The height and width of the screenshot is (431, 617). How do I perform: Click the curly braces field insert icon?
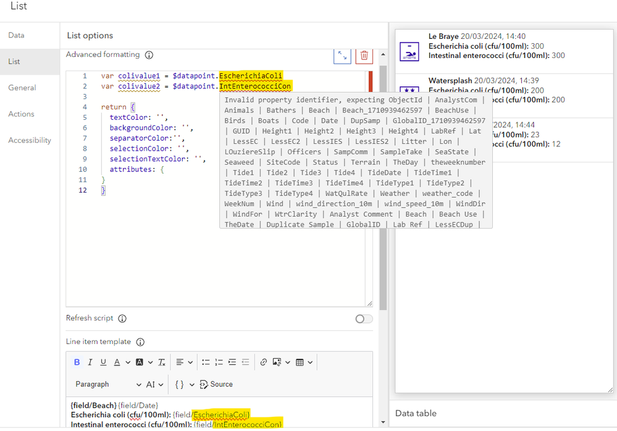tap(180, 385)
